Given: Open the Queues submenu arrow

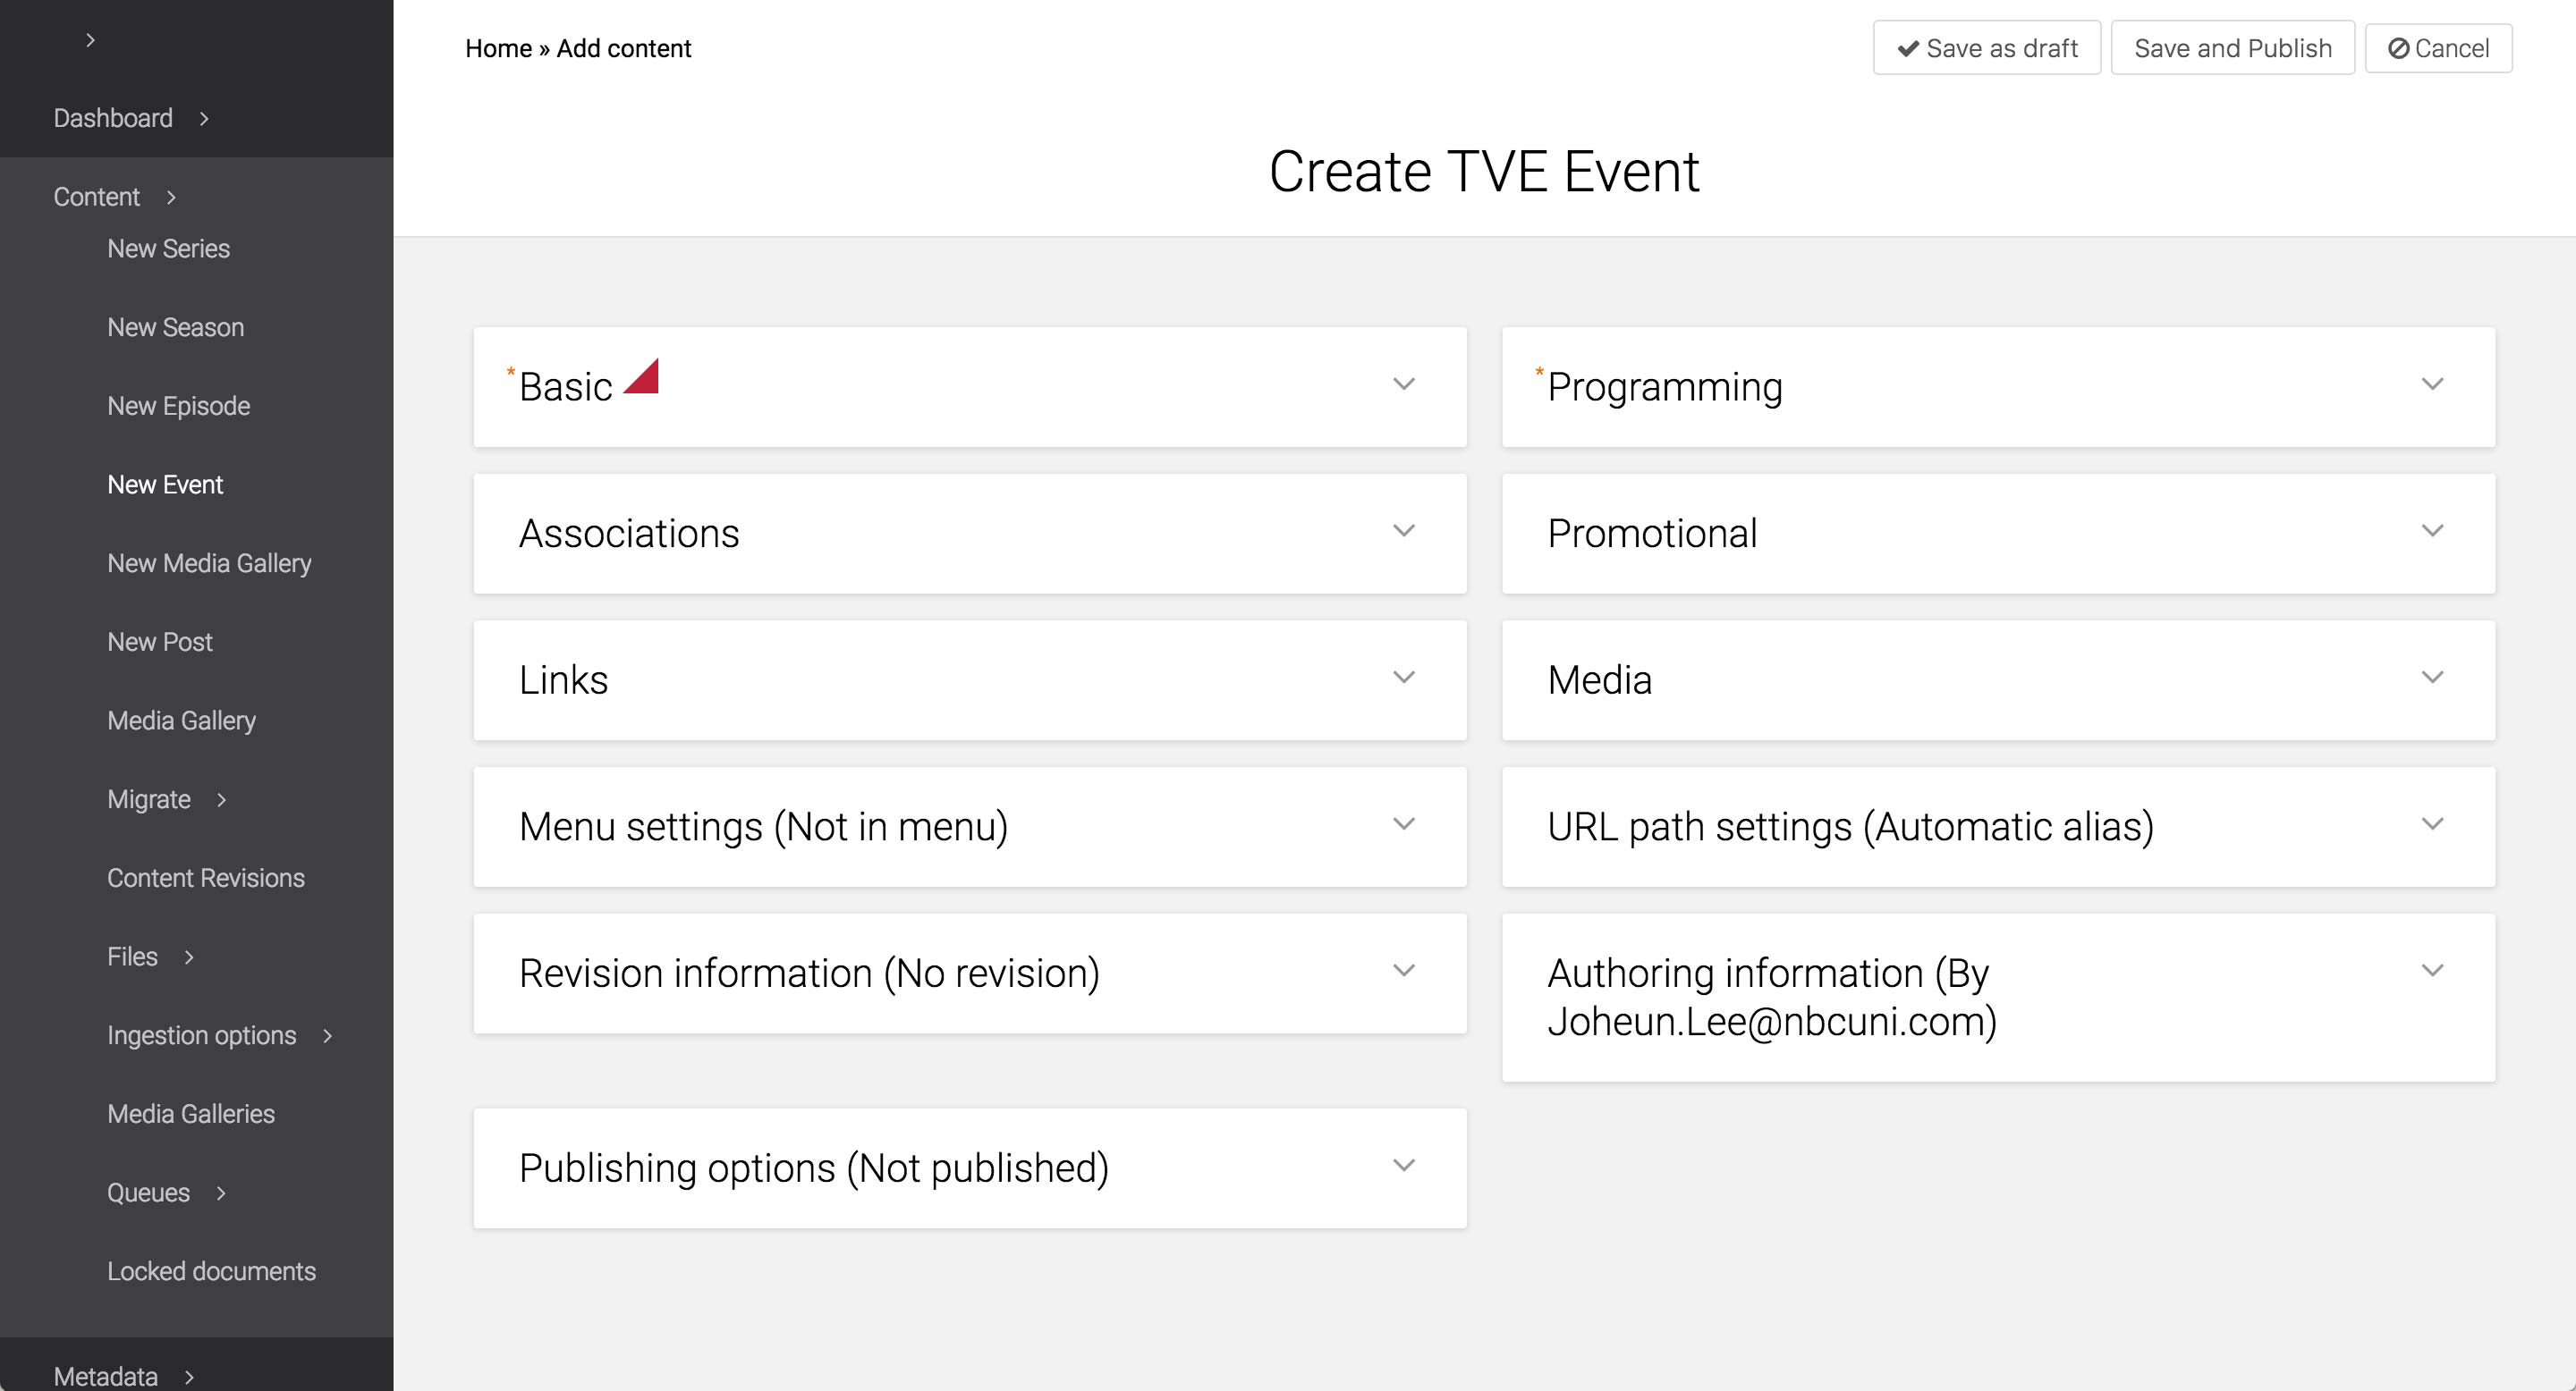Looking at the screenshot, I should click(x=221, y=1193).
